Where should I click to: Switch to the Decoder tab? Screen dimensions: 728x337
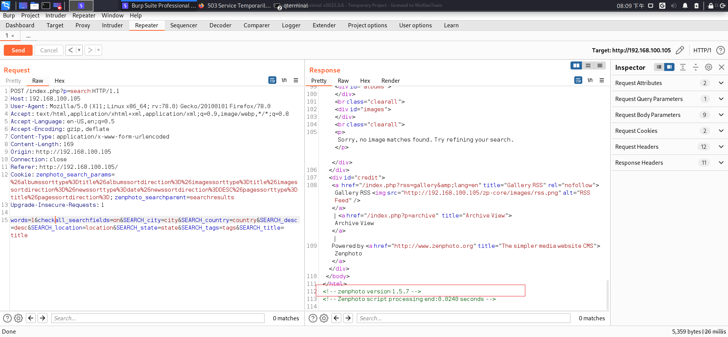pos(220,25)
